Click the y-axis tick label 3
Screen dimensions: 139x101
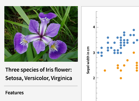94,53
